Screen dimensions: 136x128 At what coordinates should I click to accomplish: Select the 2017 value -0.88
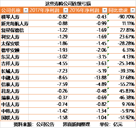coord(62,23)
